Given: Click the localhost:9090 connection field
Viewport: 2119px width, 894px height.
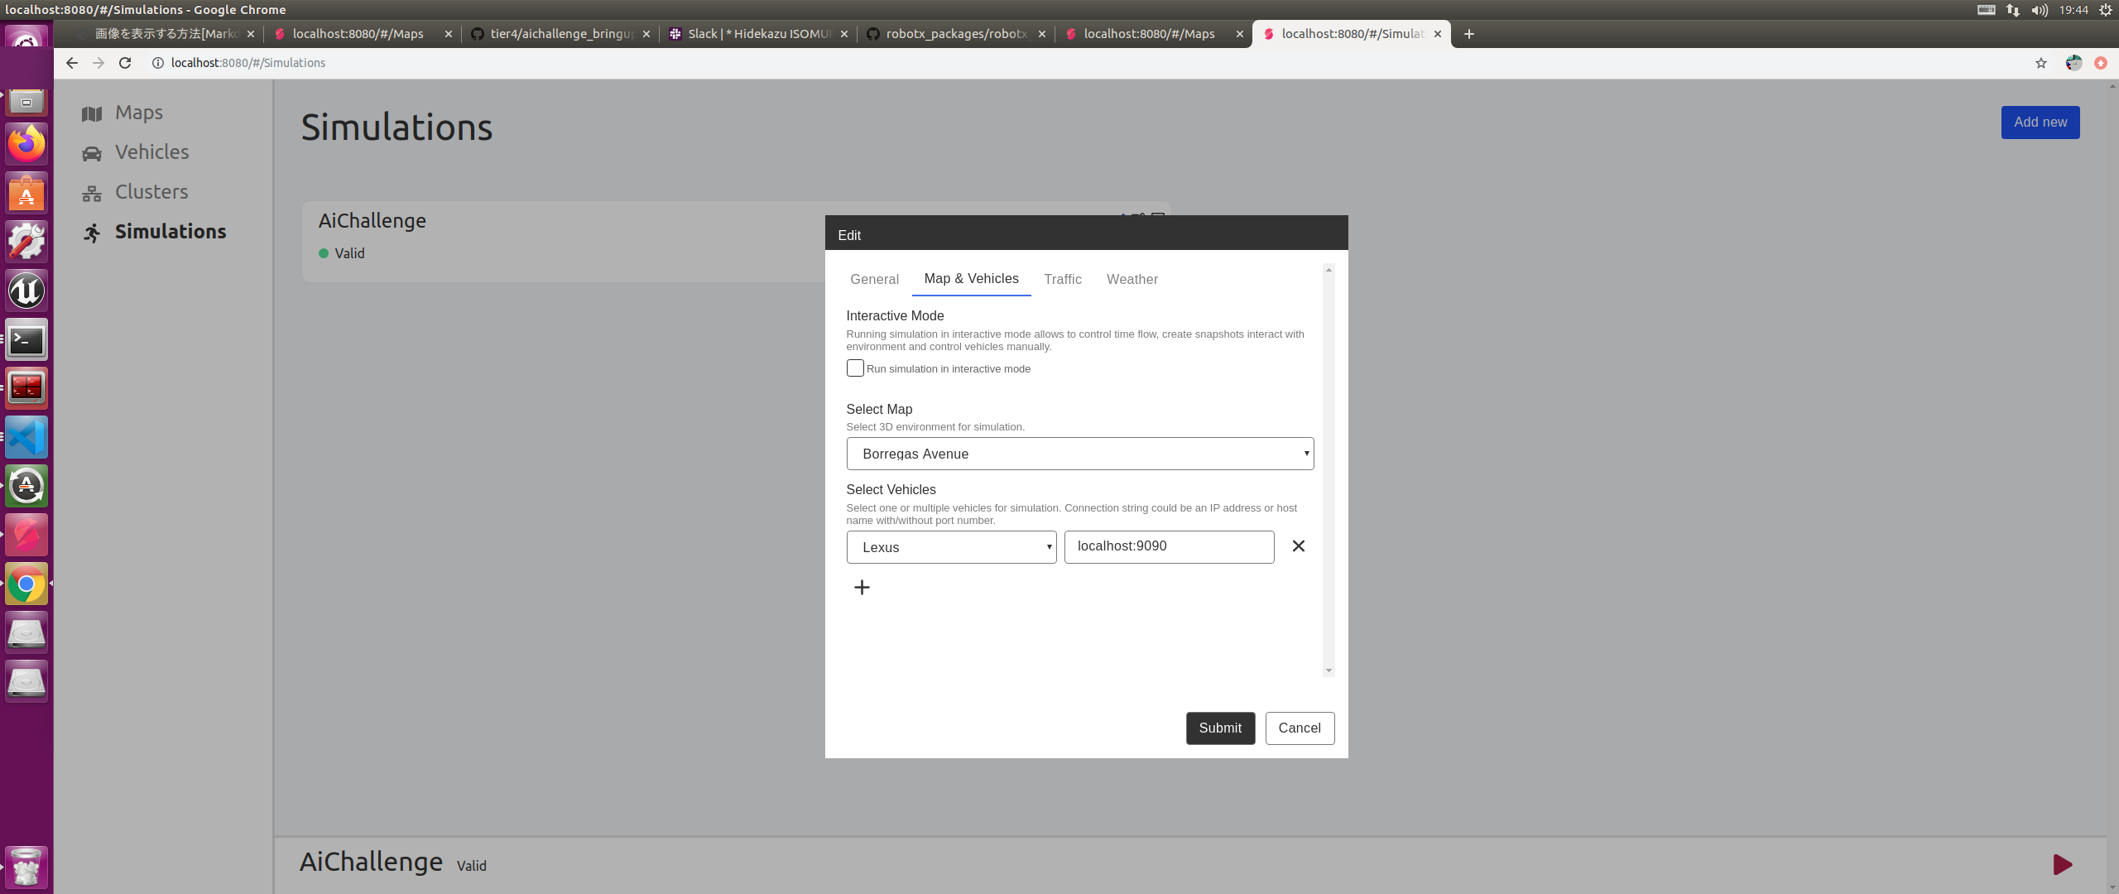Looking at the screenshot, I should (1169, 546).
